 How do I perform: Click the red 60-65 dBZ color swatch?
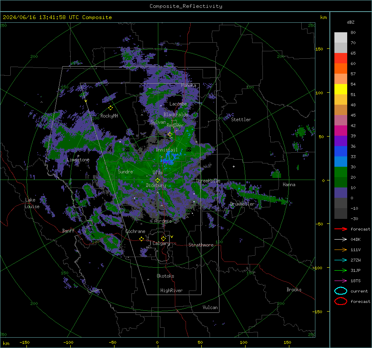[x=341, y=58]
